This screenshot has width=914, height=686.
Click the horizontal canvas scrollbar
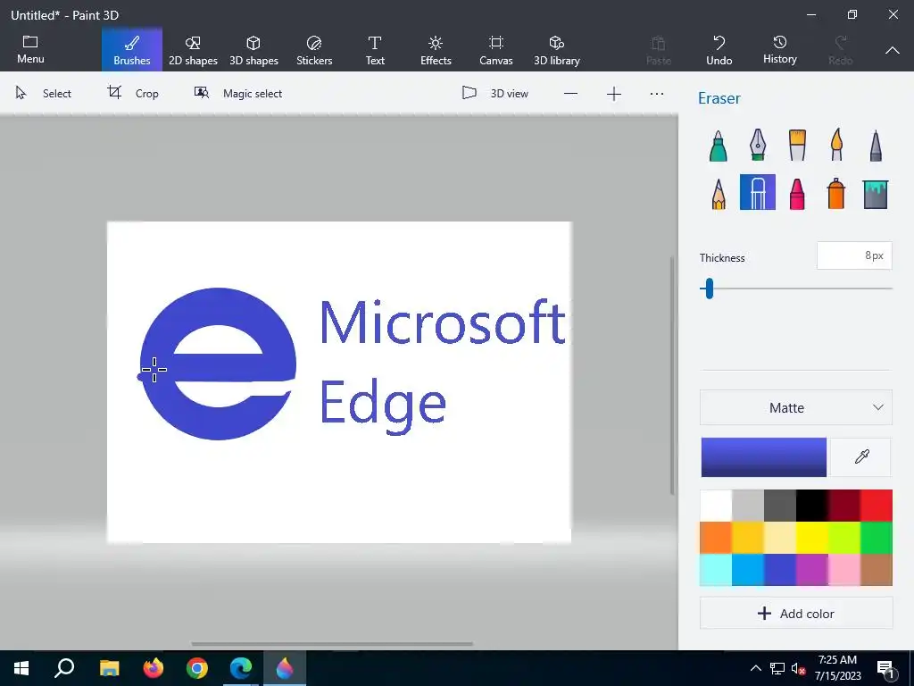pyautogui.click(x=332, y=644)
